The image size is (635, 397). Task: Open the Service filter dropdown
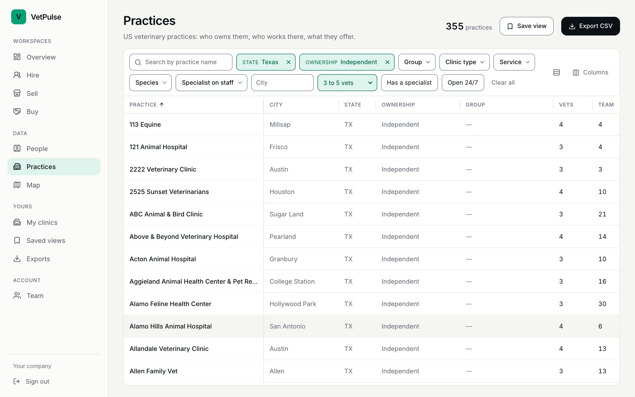coord(514,62)
